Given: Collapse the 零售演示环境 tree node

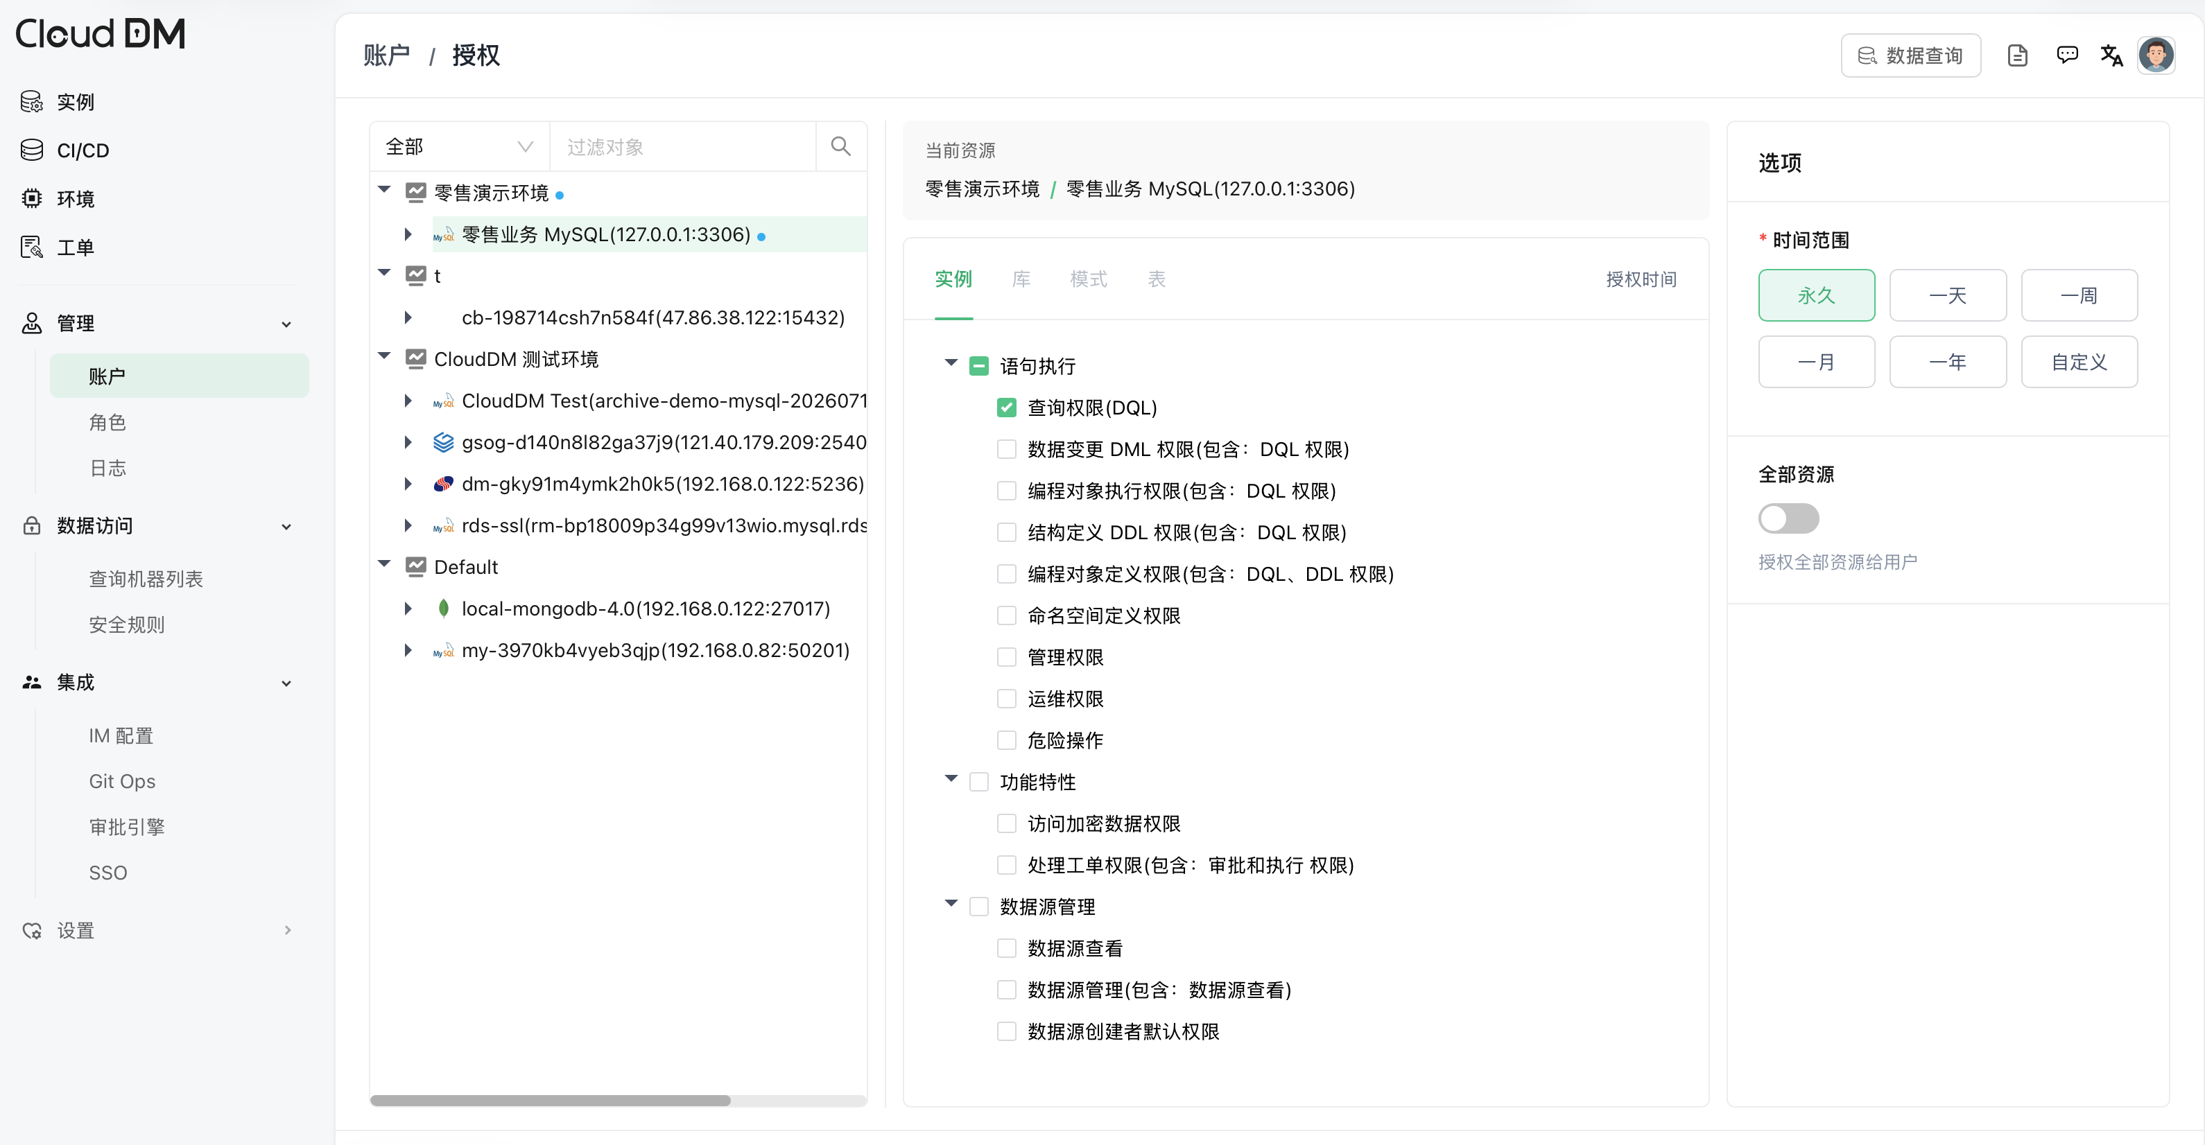Looking at the screenshot, I should pyautogui.click(x=384, y=190).
